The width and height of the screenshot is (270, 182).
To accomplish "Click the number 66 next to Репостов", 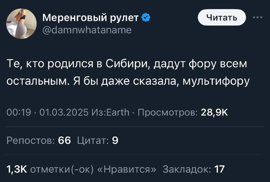I will click(x=64, y=140).
